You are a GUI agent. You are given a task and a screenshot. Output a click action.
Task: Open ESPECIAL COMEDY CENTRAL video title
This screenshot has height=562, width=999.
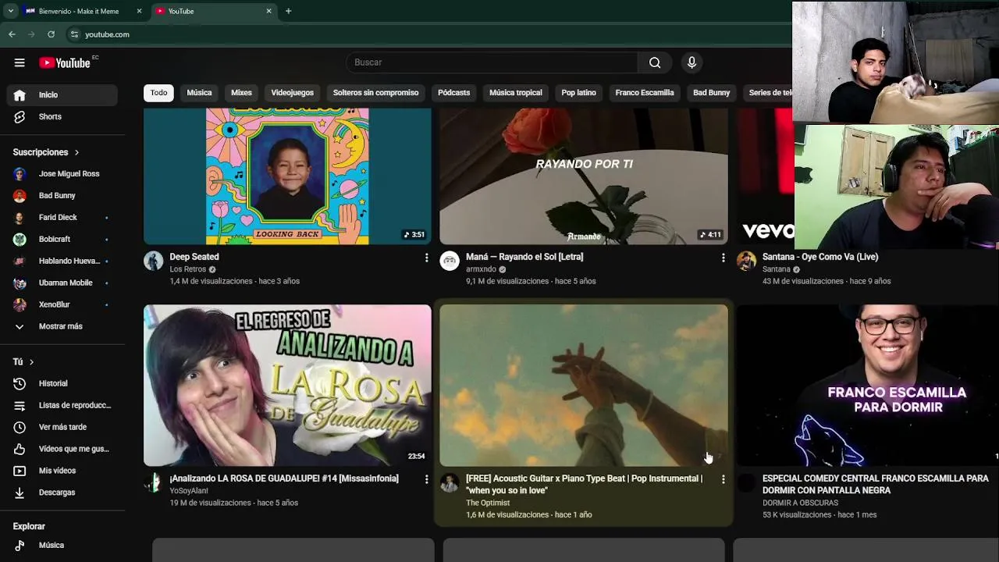click(x=876, y=484)
